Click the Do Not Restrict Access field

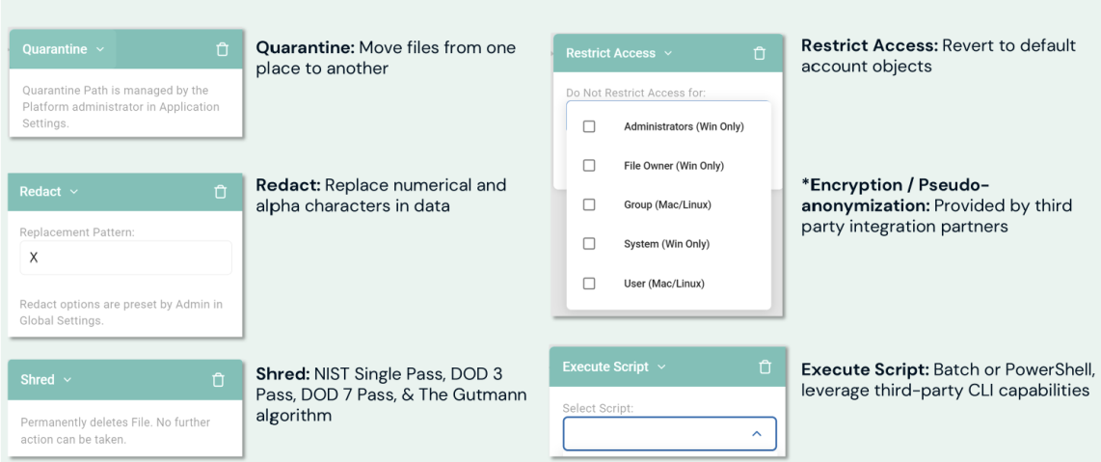click(635, 94)
